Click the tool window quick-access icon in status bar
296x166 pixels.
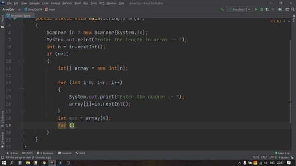click(2, 157)
